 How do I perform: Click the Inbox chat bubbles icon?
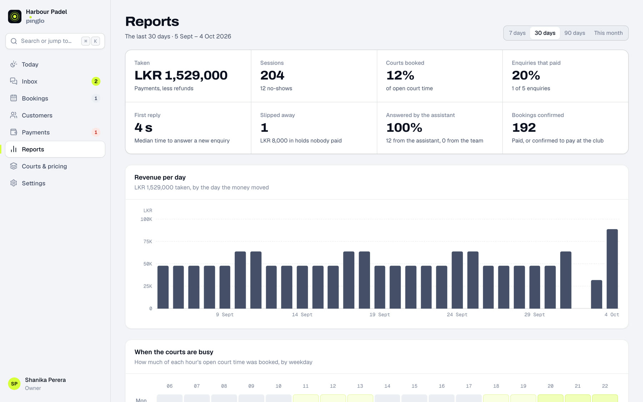coord(14,81)
